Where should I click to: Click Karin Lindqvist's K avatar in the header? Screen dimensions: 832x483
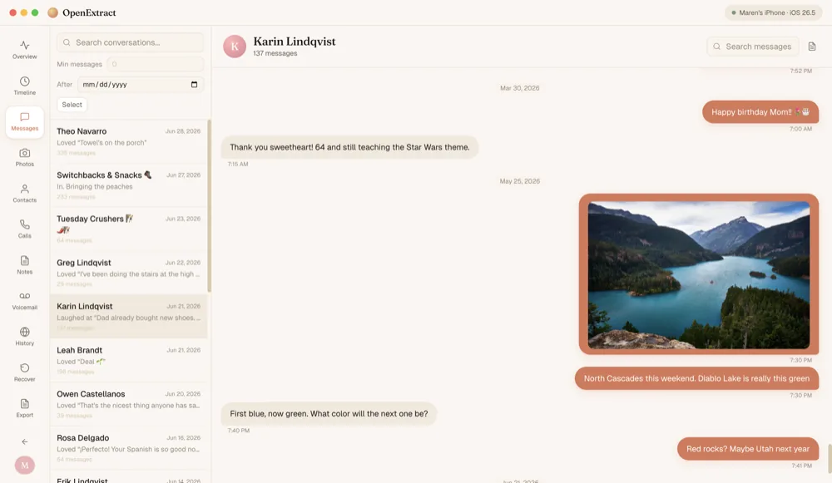(x=235, y=46)
